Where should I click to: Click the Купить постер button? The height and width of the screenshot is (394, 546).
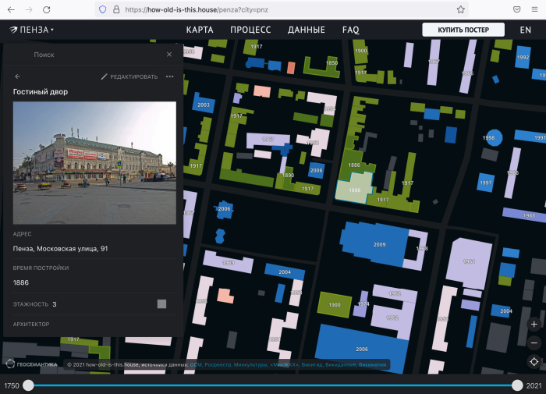tap(463, 30)
